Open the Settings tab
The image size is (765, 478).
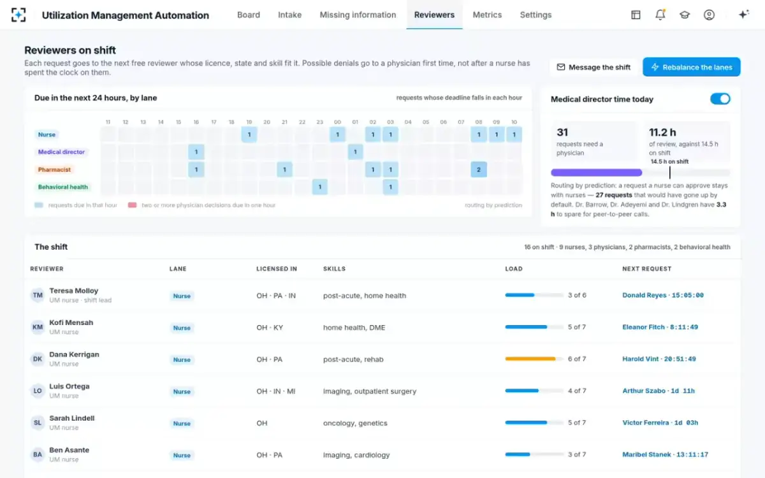[535, 15]
